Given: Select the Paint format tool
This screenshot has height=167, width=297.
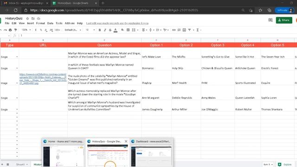Looking at the screenshot, I should click(x=15, y=30).
